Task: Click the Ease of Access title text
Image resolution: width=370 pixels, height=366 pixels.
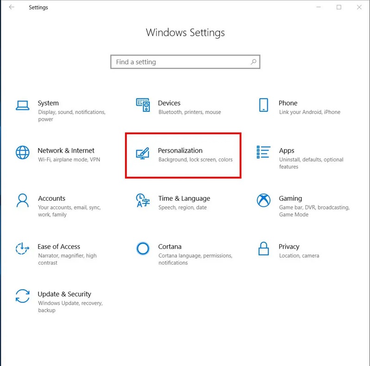Action: (x=59, y=247)
